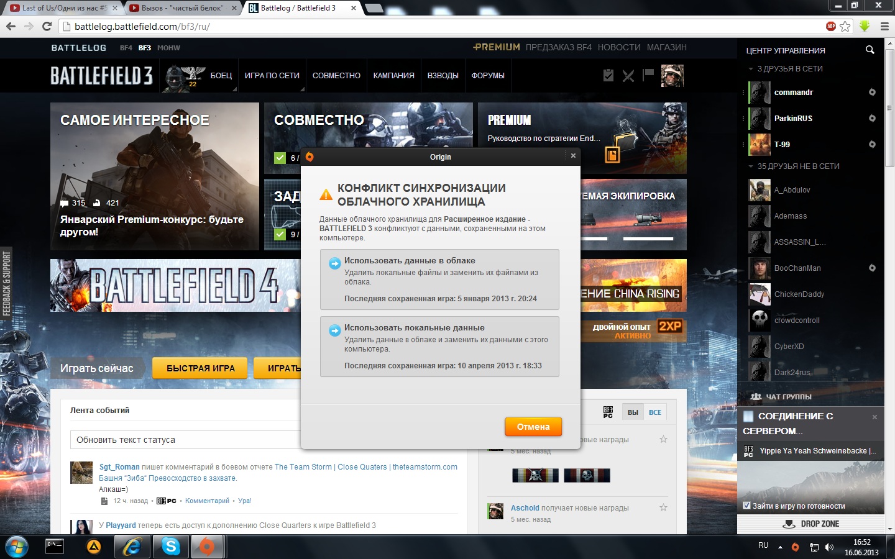Select 'Использовать локальные данные' option
This screenshot has height=559, width=895.
pyautogui.click(x=439, y=346)
